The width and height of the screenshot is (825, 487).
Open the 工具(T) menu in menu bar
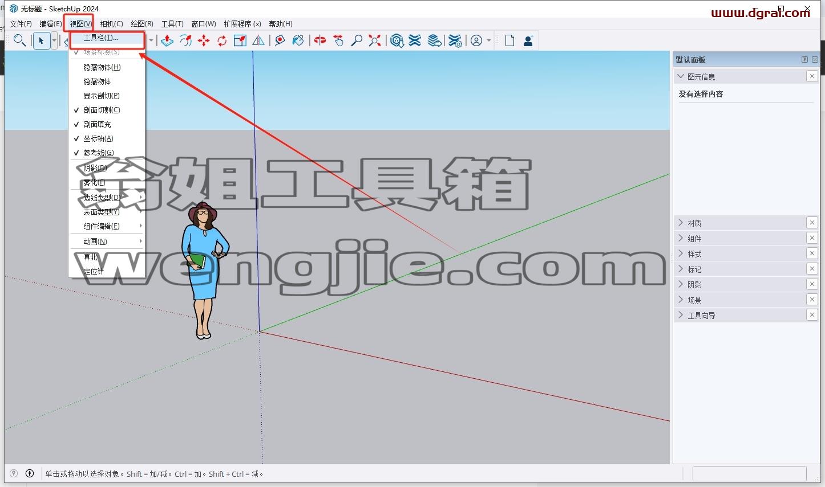[172, 24]
